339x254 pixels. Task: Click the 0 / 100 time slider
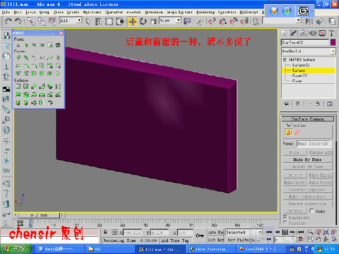(x=39, y=215)
